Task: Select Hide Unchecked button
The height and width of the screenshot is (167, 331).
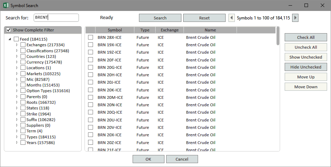Action: [306, 67]
